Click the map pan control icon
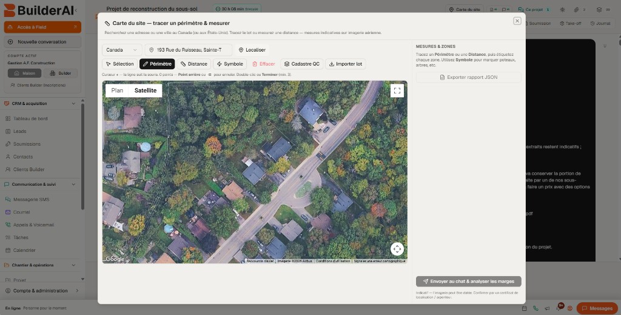This screenshot has width=621, height=315. coord(397,249)
